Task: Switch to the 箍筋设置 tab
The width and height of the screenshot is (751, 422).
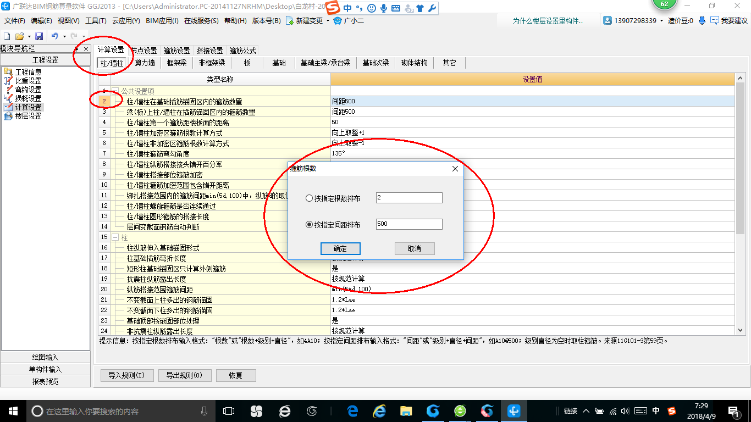Action: coord(176,50)
